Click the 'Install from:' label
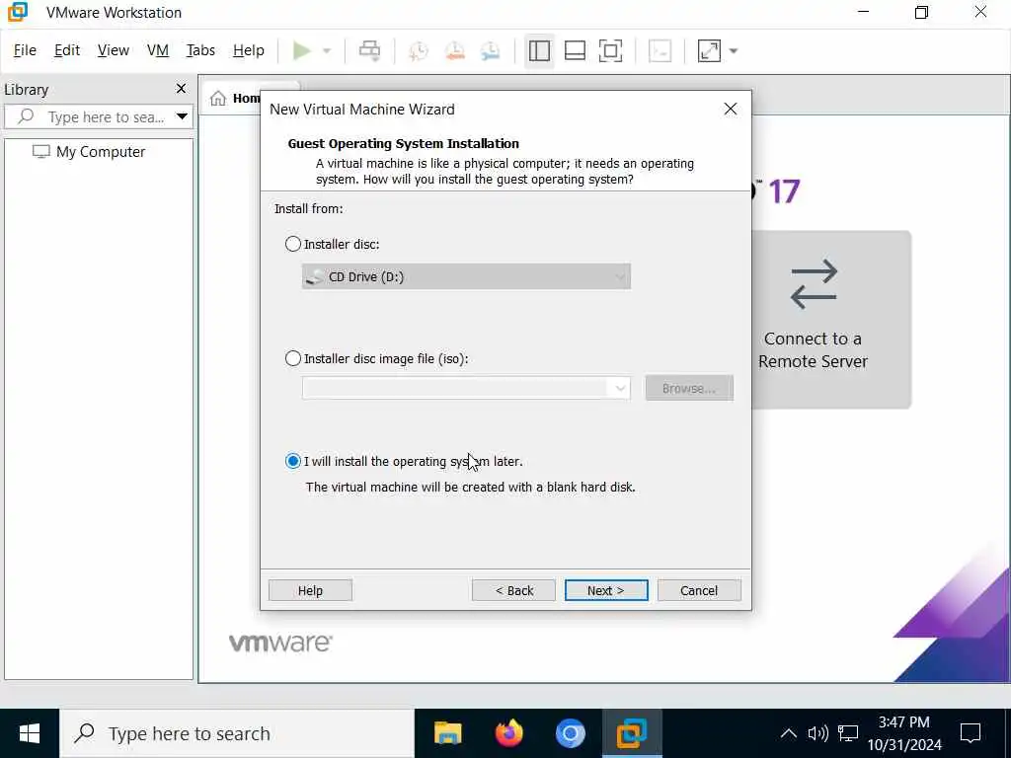This screenshot has width=1011, height=758. tap(309, 208)
